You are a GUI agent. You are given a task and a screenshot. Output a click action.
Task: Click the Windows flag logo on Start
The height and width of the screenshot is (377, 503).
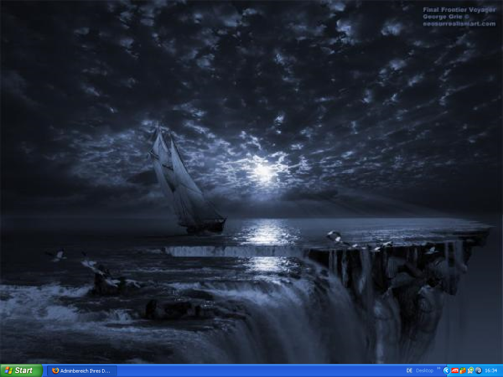pyautogui.click(x=8, y=370)
